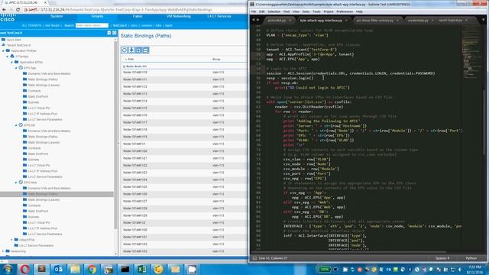Open the File menu in Sublime Text
The image size is (489, 275).
tap(254, 11)
